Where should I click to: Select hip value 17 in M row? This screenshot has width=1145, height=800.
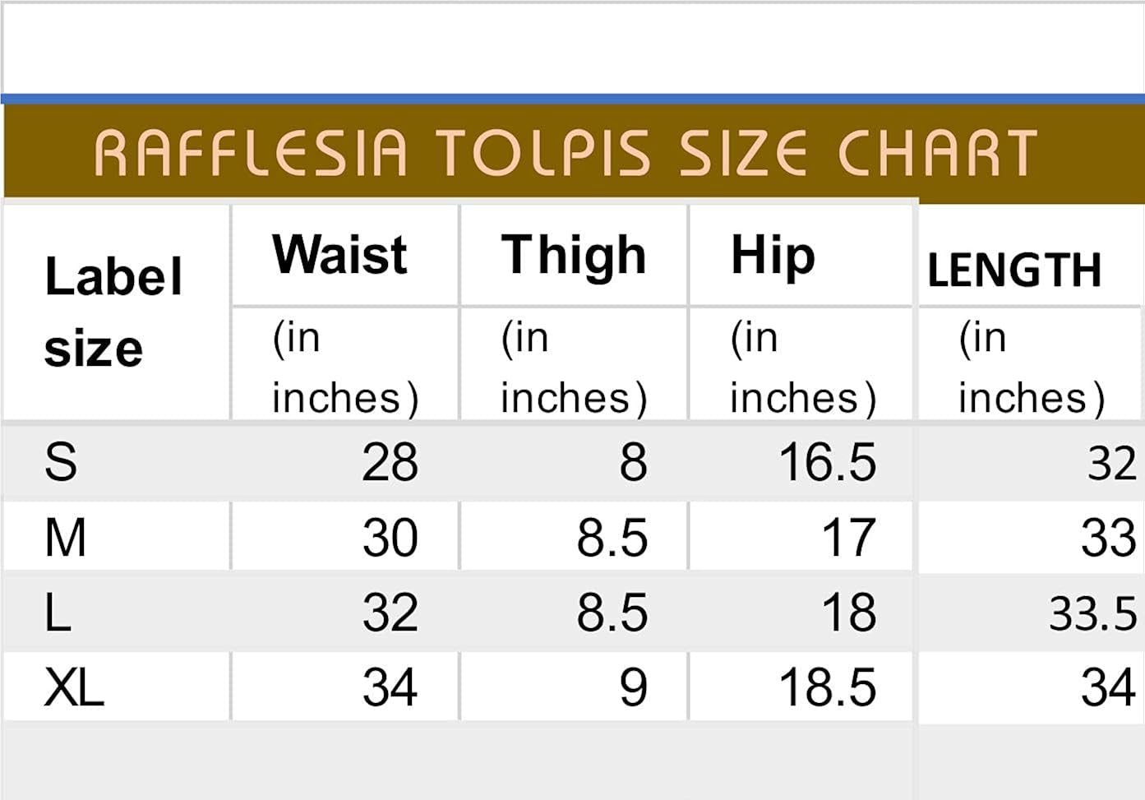(848, 539)
